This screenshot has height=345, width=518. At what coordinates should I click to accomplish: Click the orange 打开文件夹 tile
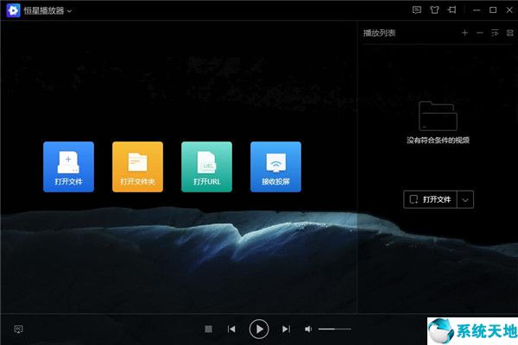(x=137, y=166)
